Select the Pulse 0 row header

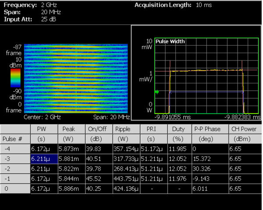pos(15,188)
